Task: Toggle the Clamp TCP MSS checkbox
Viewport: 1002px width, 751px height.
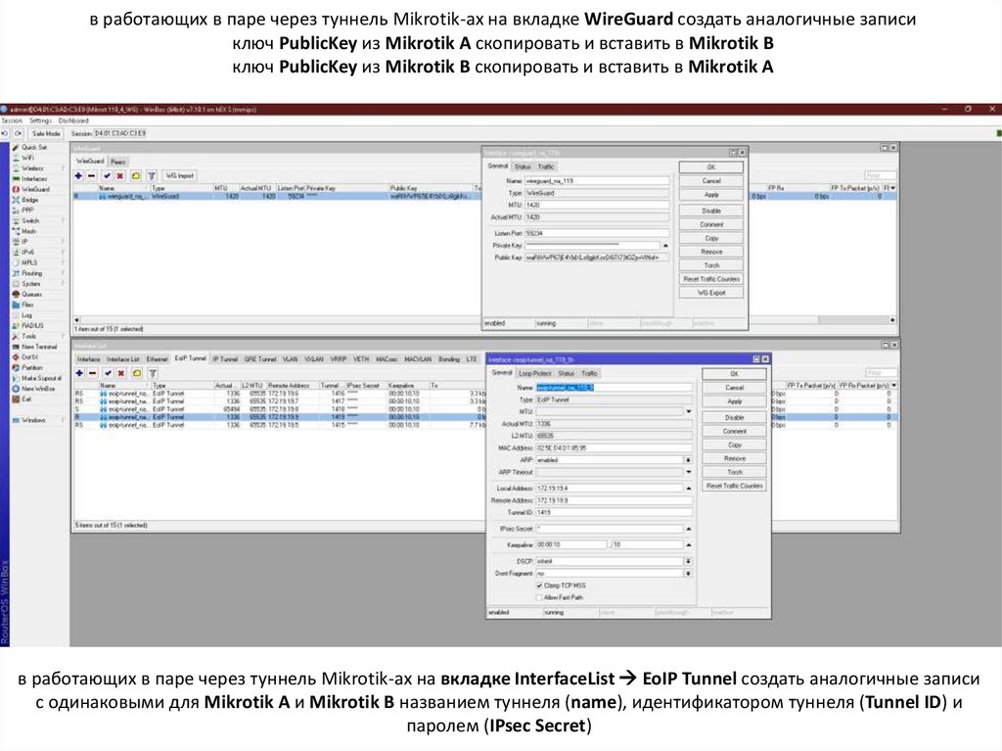Action: tap(539, 586)
